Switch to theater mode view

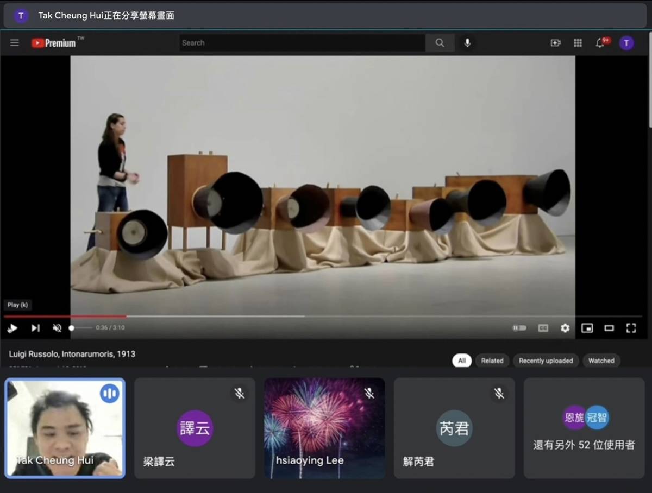(609, 328)
